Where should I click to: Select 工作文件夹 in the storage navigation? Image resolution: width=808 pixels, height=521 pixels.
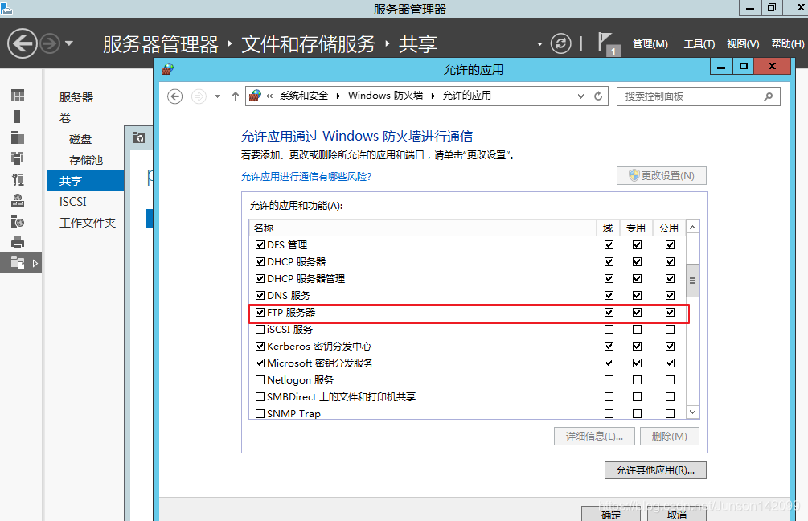(88, 223)
